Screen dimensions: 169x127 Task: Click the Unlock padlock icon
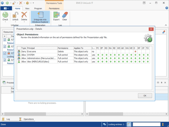[x=15, y=15]
